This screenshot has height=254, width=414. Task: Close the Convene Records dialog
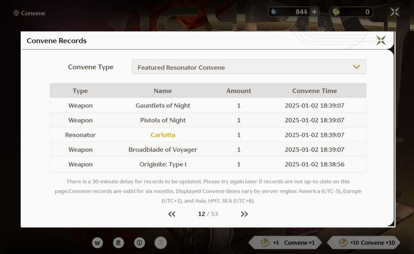tap(381, 41)
